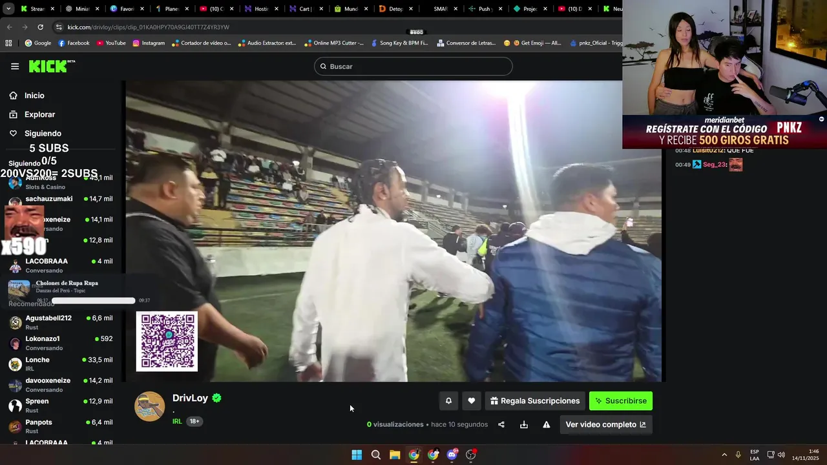Open the Kick hamburger sidebar menu

point(15,66)
